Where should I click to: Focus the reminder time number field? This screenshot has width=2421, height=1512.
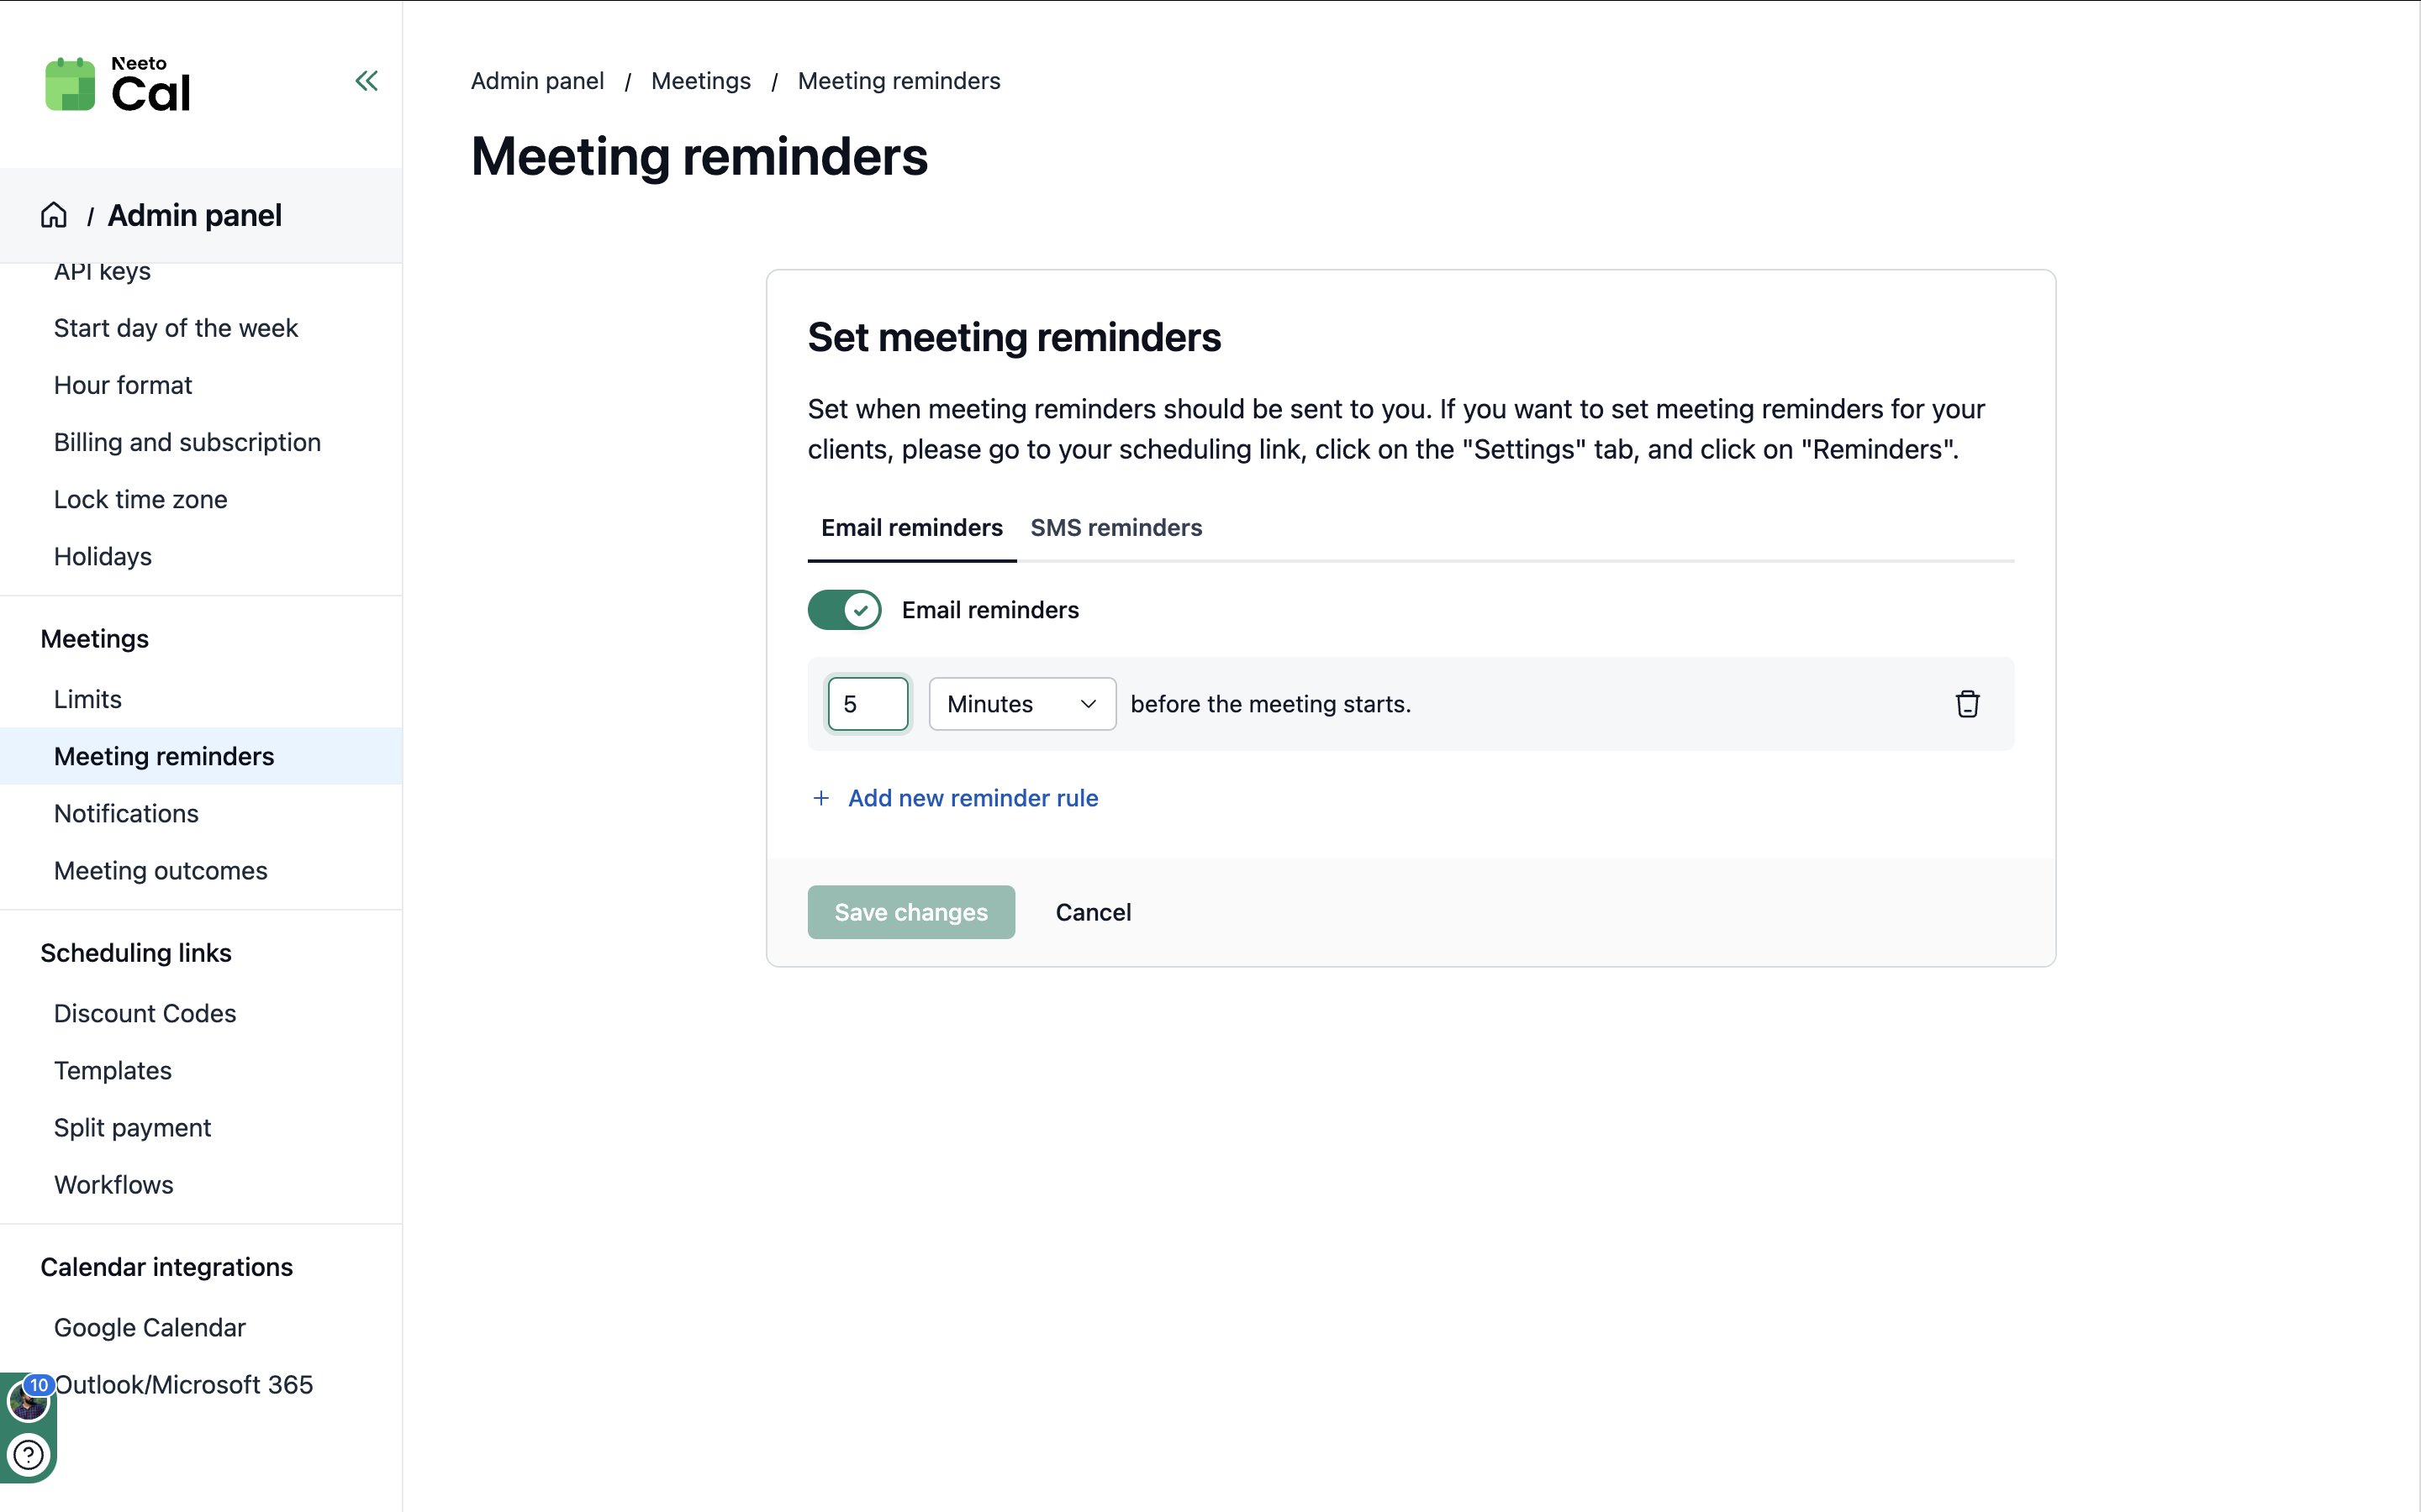click(868, 704)
